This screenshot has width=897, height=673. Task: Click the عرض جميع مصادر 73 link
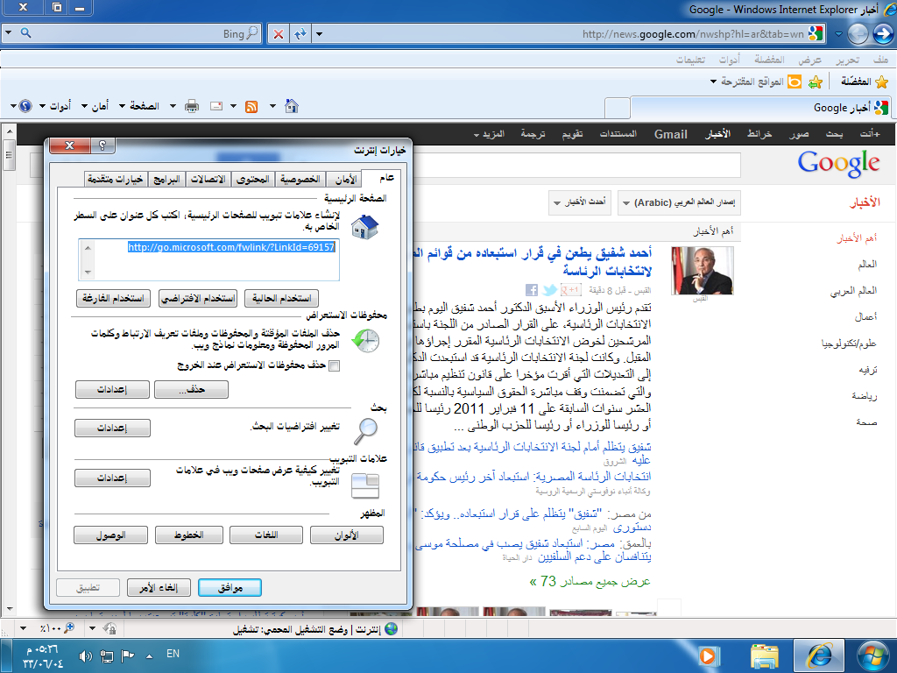pyautogui.click(x=590, y=582)
